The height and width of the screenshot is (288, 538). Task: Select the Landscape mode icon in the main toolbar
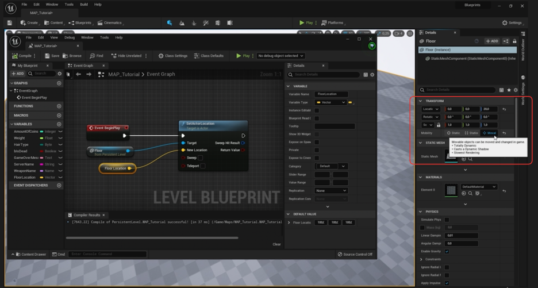coord(182,23)
